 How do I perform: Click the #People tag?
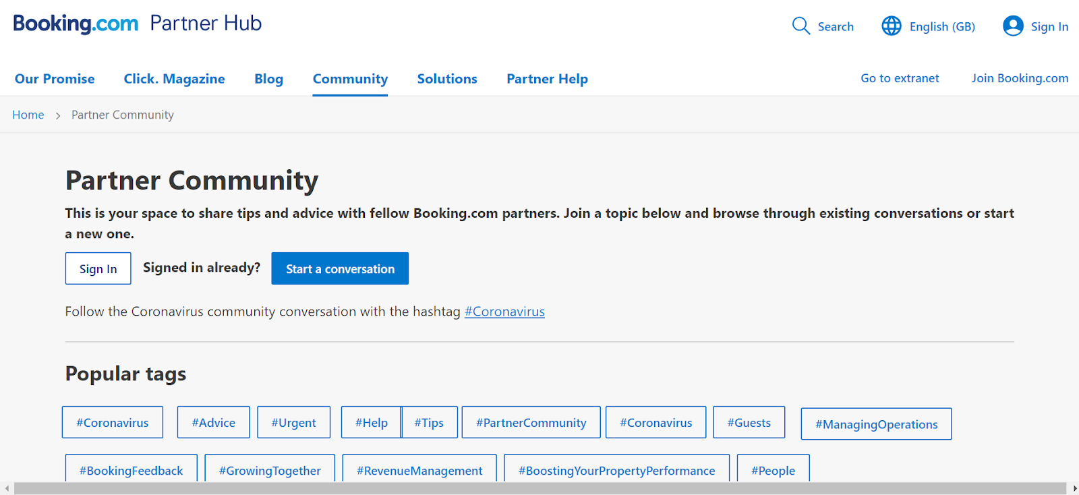774,469
